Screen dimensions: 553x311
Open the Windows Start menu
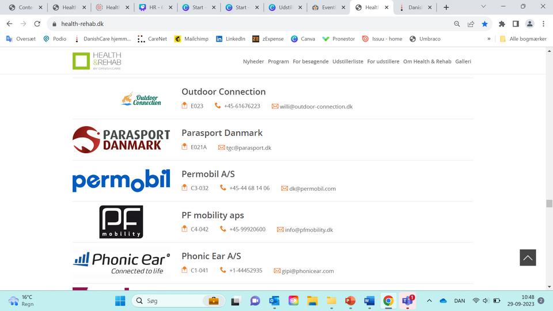pyautogui.click(x=120, y=301)
